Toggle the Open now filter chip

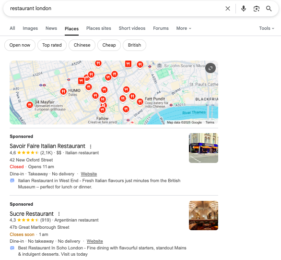pyautogui.click(x=20, y=45)
